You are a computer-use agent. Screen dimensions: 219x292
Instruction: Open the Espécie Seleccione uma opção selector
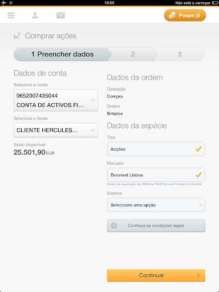pos(156,205)
